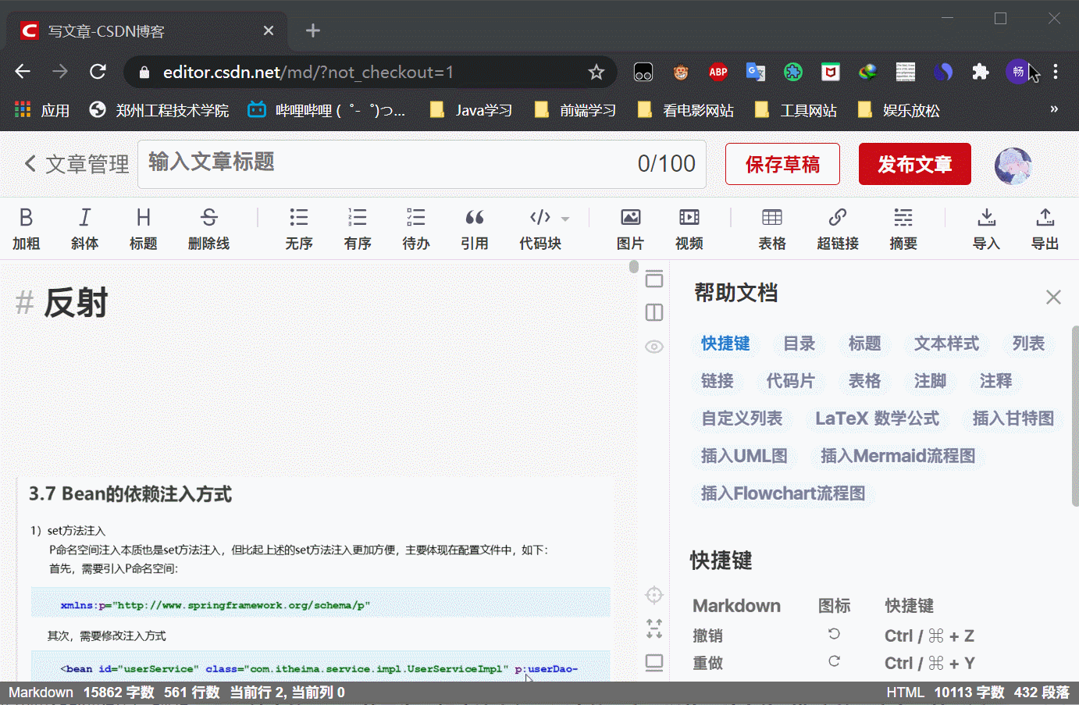1079x705 pixels.
Task: Open the 哔哩哔哩 bookmark
Action: click(327, 110)
